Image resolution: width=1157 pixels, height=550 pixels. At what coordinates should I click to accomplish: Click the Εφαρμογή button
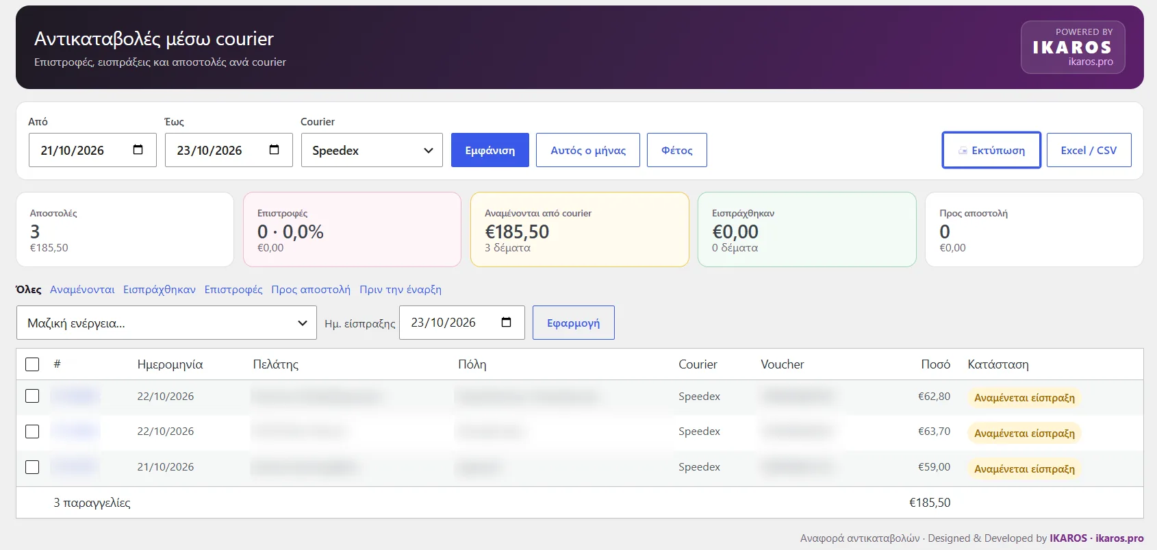(x=574, y=323)
